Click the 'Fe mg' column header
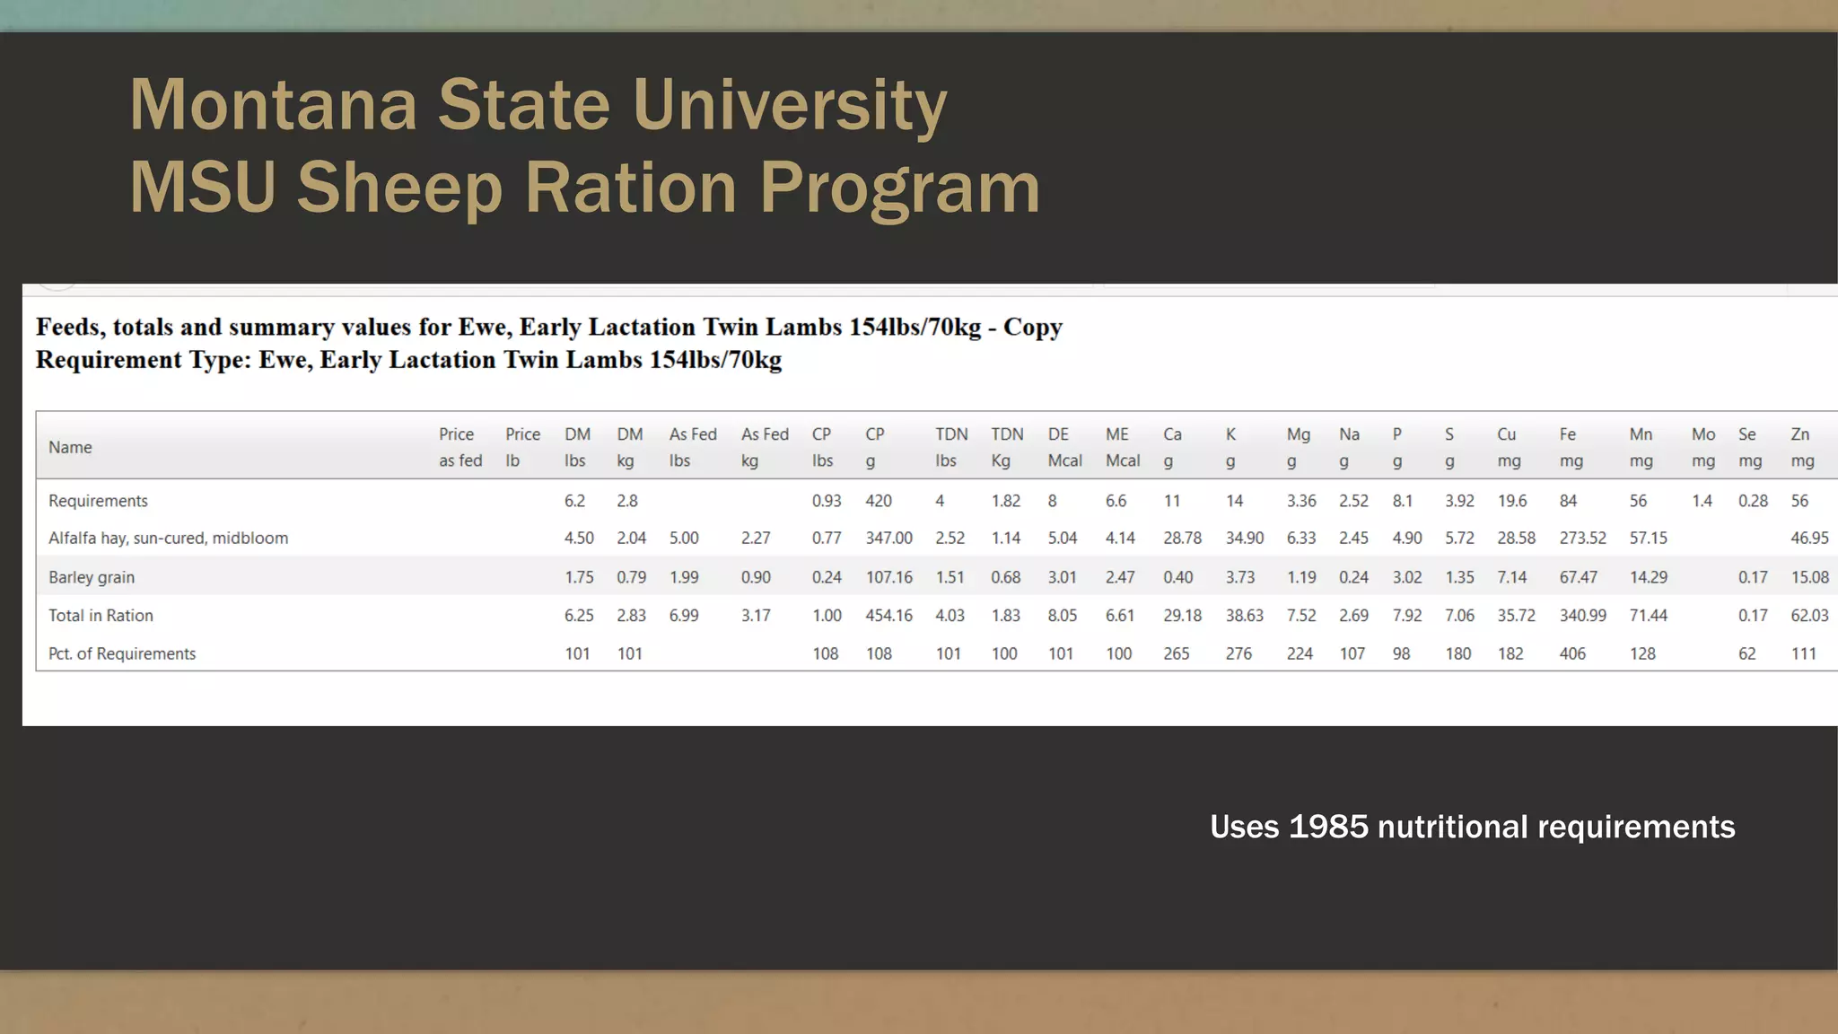The width and height of the screenshot is (1838, 1034). coord(1571,447)
